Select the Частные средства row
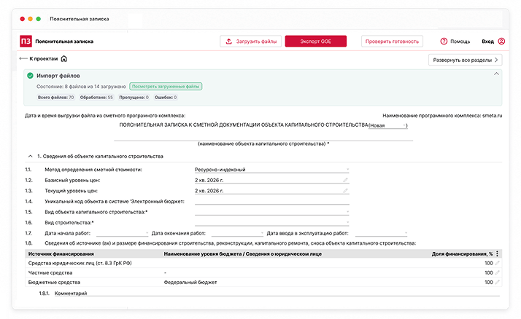The height and width of the screenshot is (319, 521). coord(263,272)
